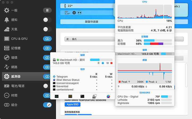Enable the 天氣 weather switch

[47, 29]
